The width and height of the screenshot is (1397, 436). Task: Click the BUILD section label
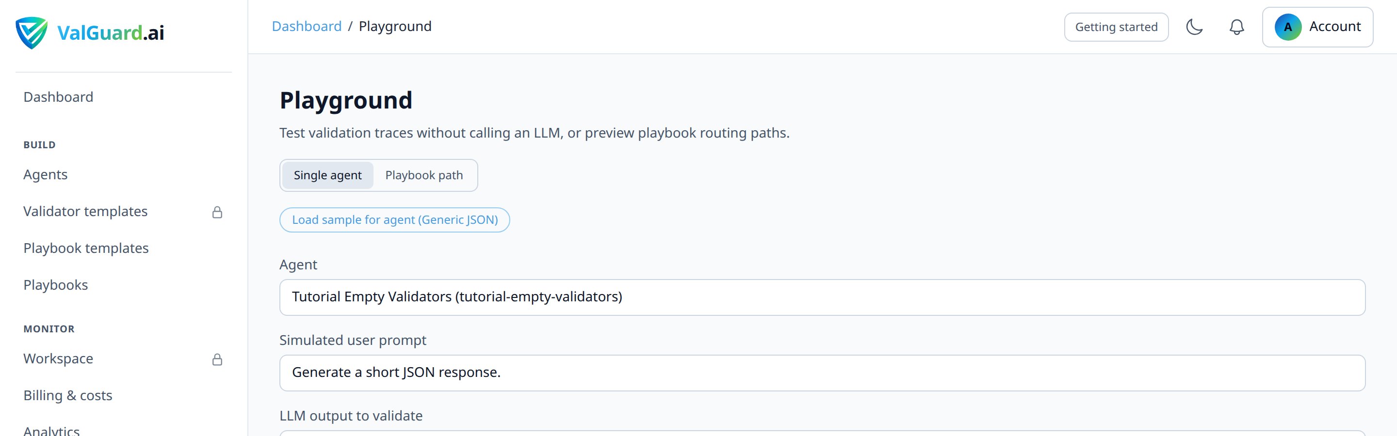40,145
